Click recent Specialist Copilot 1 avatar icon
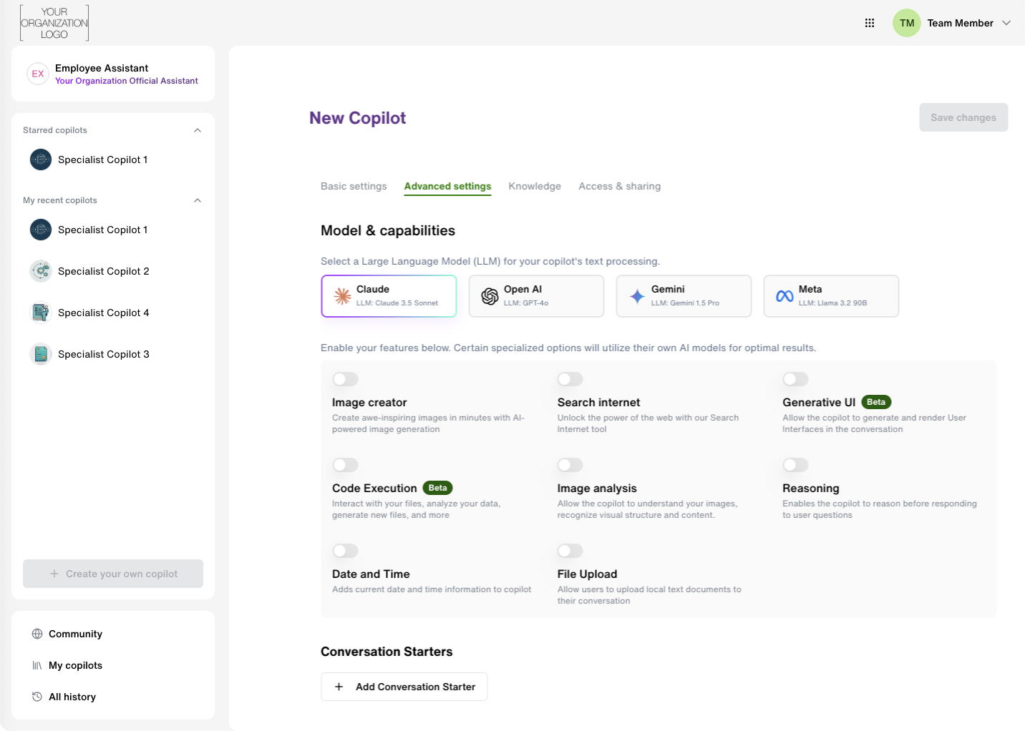The width and height of the screenshot is (1025, 731). (41, 230)
